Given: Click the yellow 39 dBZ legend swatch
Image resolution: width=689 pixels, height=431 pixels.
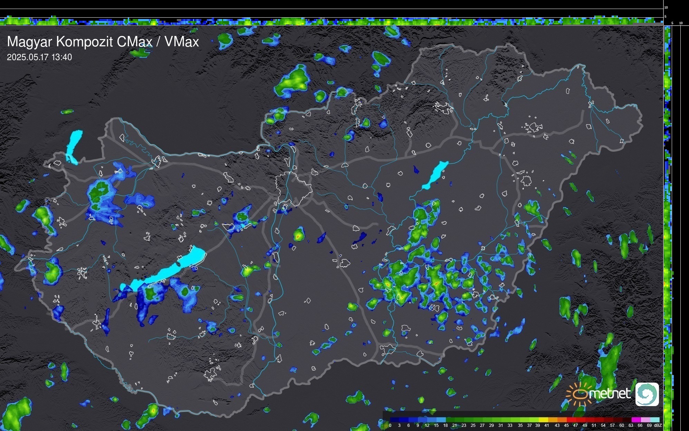Looking at the screenshot, I should 543,420.
